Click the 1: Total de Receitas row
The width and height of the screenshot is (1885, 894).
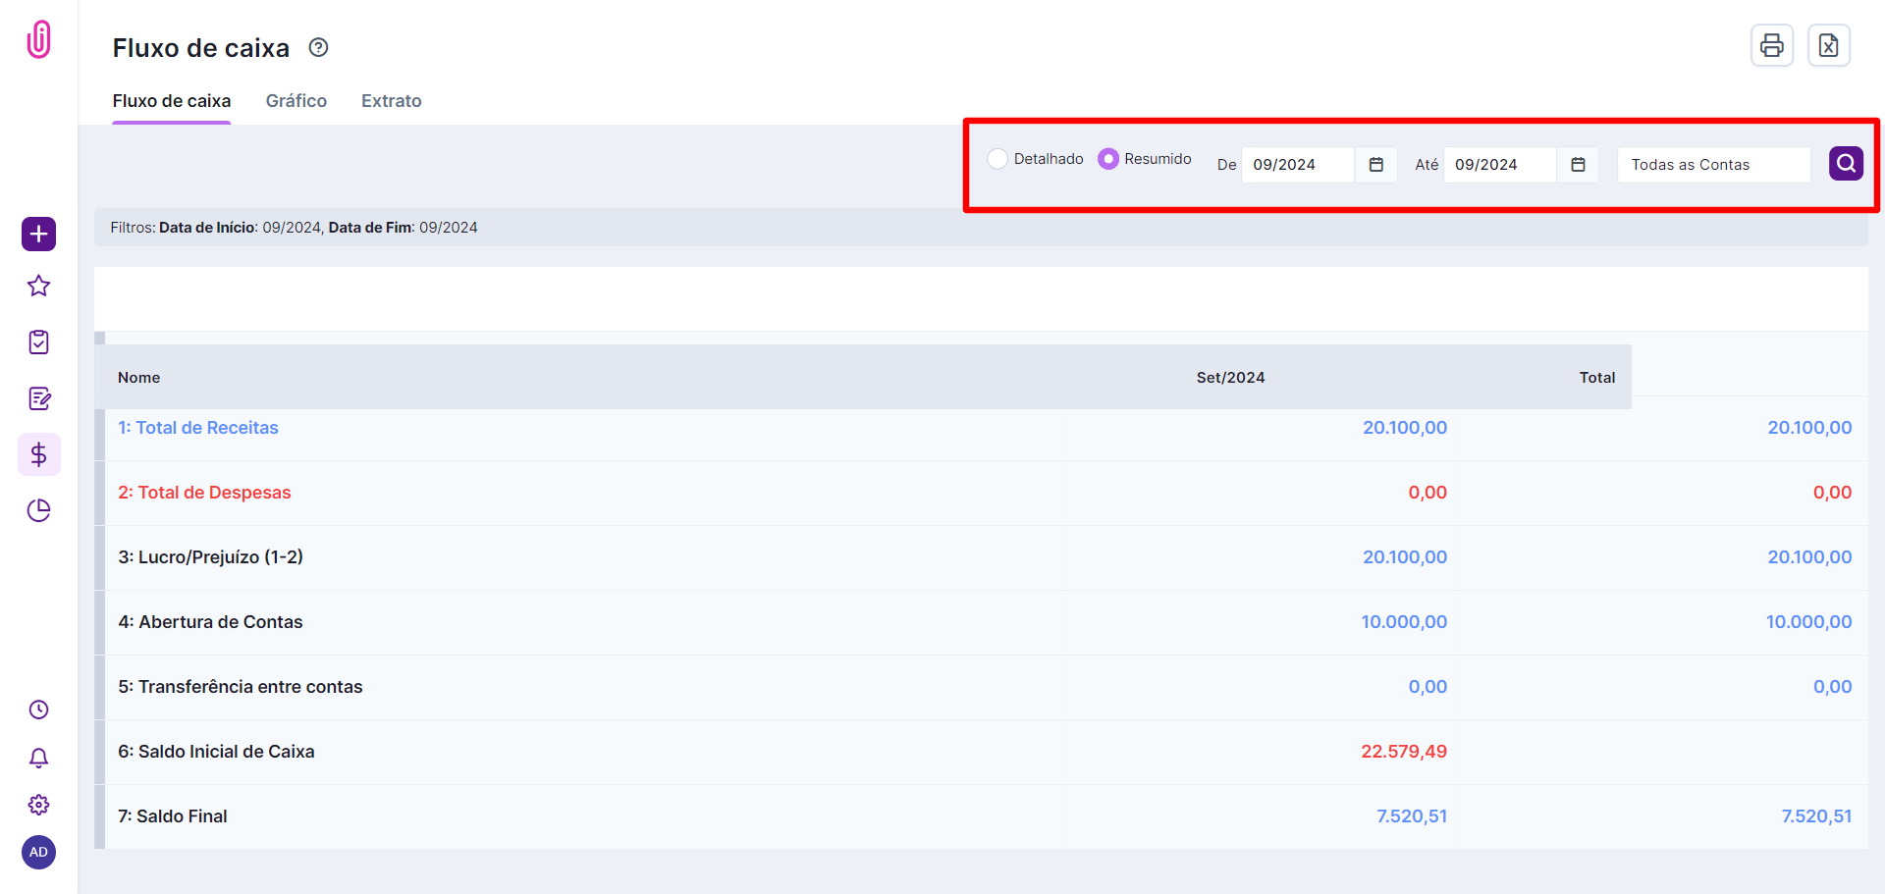pos(982,428)
